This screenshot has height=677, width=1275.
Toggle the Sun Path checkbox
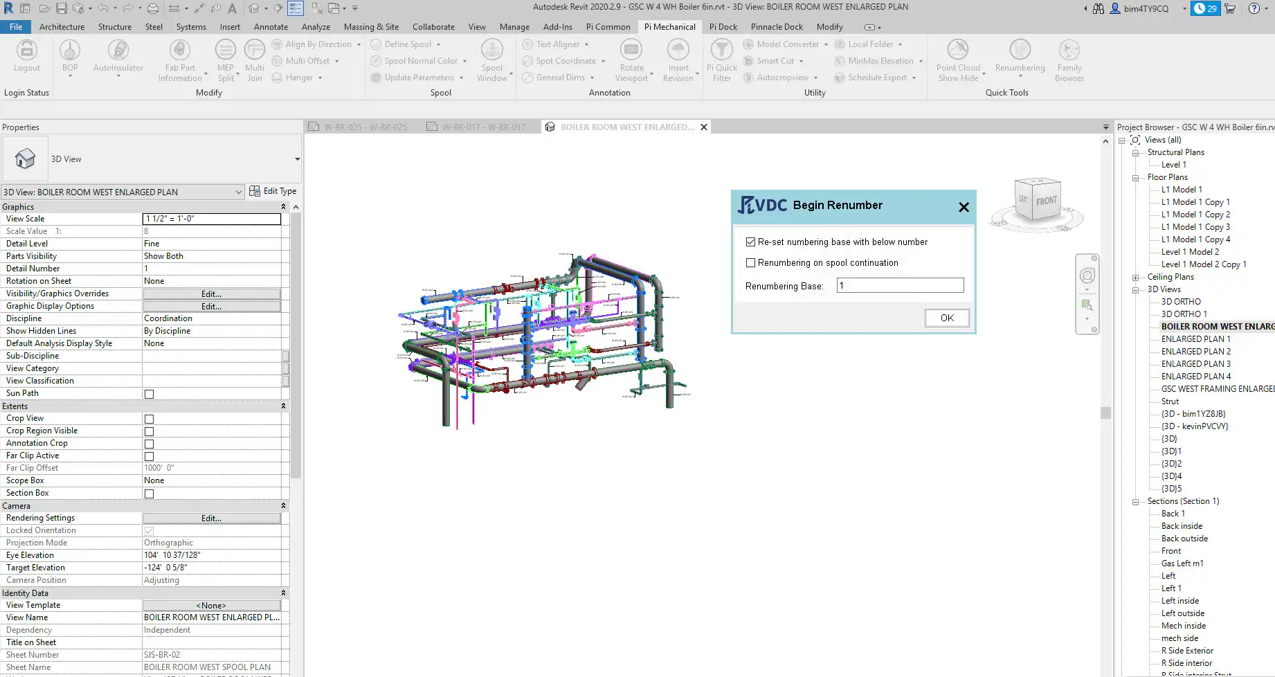coord(149,394)
